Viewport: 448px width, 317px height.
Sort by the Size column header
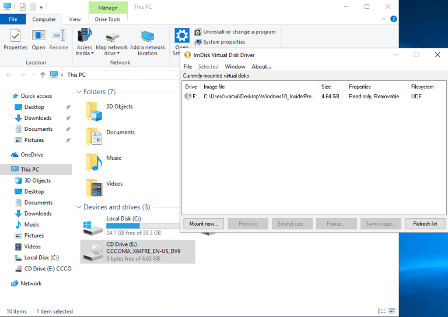click(x=332, y=87)
